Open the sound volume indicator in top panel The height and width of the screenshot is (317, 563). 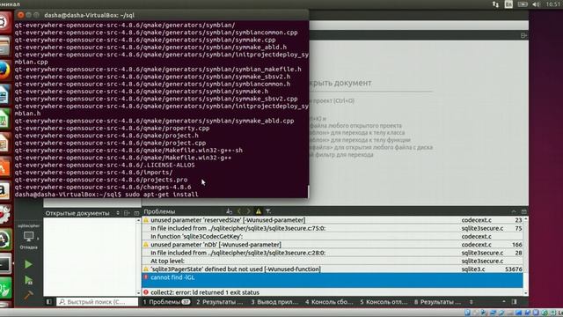point(536,4)
